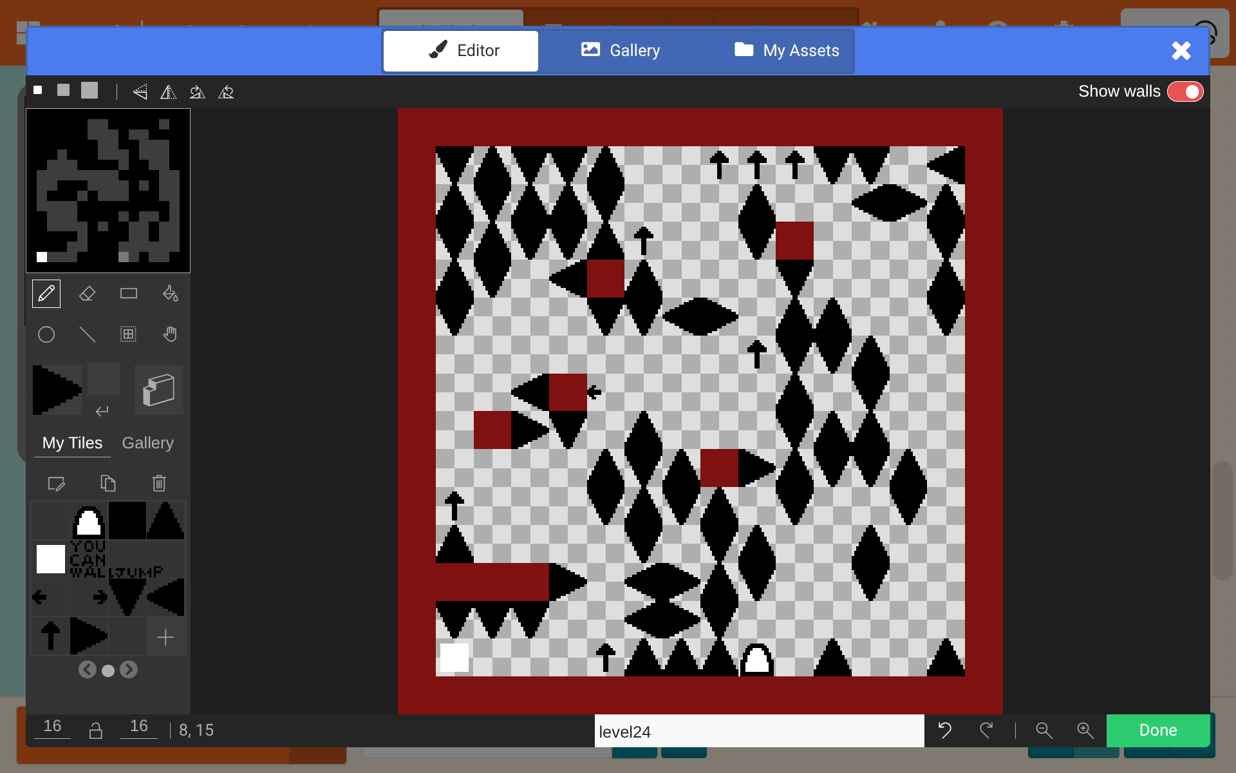Click the level24 name input field

[758, 731]
